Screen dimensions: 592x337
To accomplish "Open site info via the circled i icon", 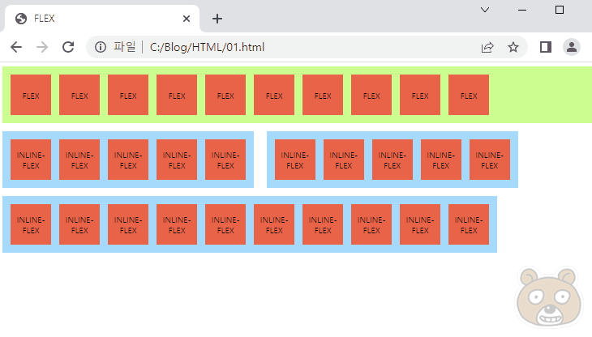I will point(101,47).
